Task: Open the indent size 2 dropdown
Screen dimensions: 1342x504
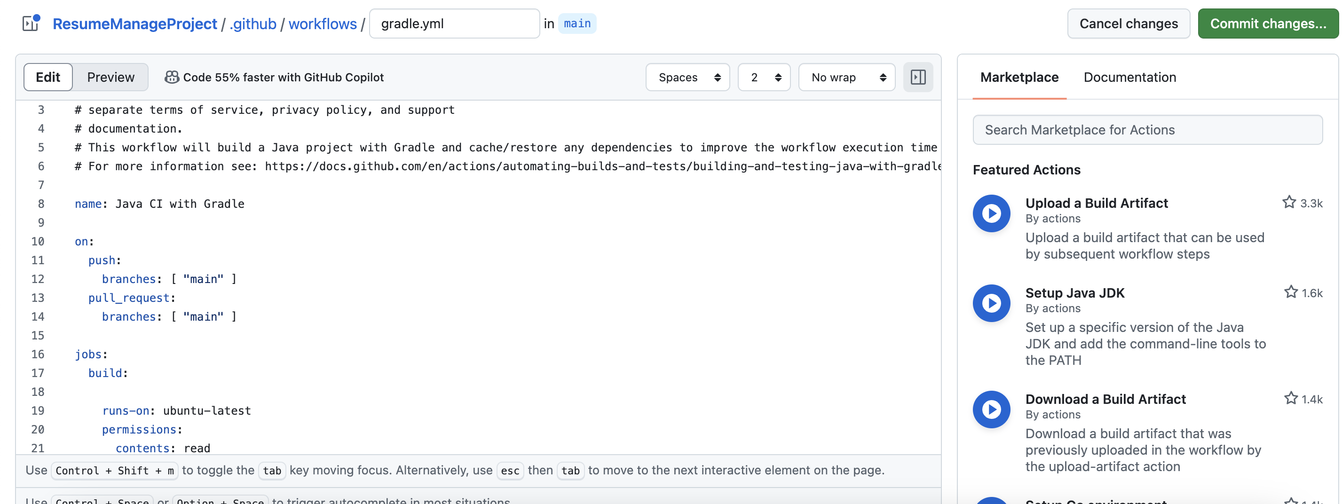Action: click(764, 77)
